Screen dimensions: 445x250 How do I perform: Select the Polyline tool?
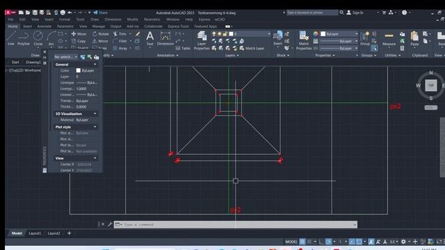[x=23, y=38]
